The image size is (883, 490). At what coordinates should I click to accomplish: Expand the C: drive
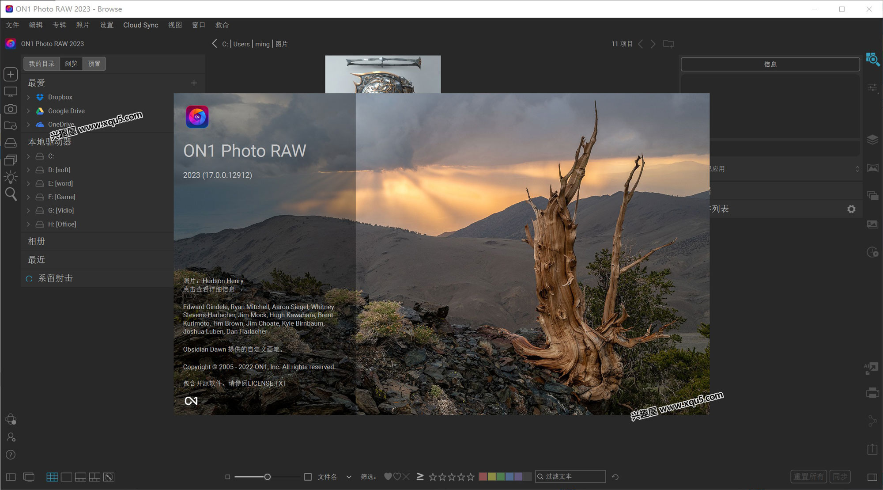click(x=29, y=156)
